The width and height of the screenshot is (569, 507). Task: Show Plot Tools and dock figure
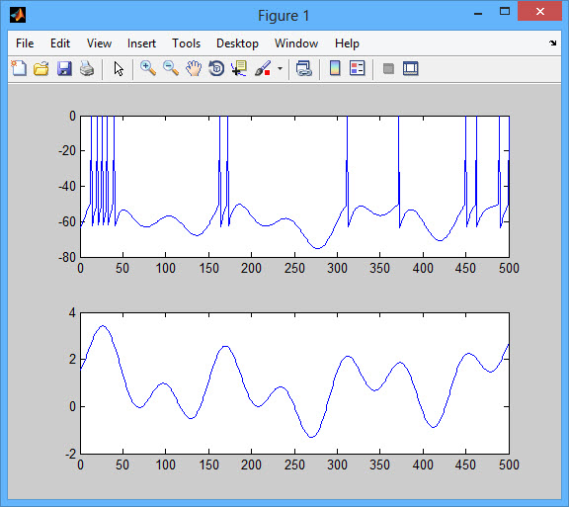[x=411, y=68]
